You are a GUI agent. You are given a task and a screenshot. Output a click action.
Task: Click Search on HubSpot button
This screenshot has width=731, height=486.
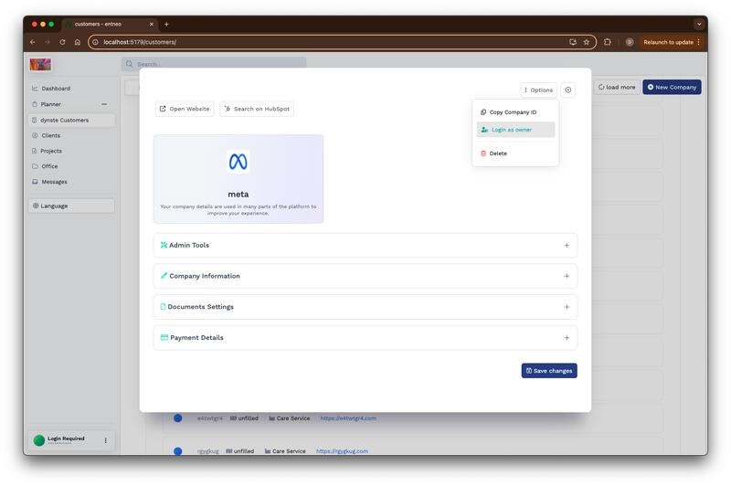coord(257,109)
